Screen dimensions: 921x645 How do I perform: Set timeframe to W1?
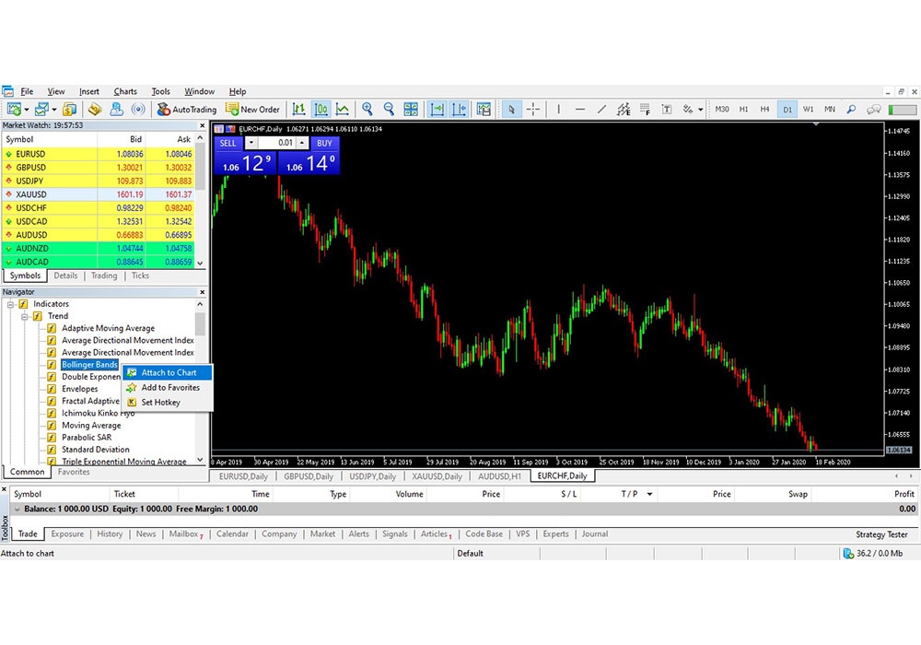[x=809, y=110]
